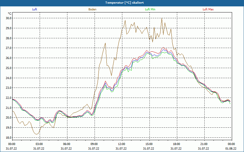Click the green Luft Min legend label
244x152 pixels.
150,9
